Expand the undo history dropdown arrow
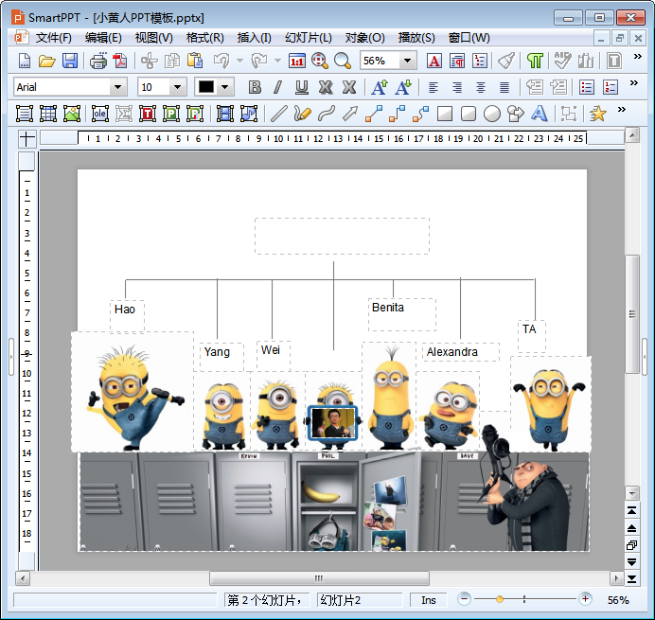The image size is (655, 620). (x=239, y=61)
